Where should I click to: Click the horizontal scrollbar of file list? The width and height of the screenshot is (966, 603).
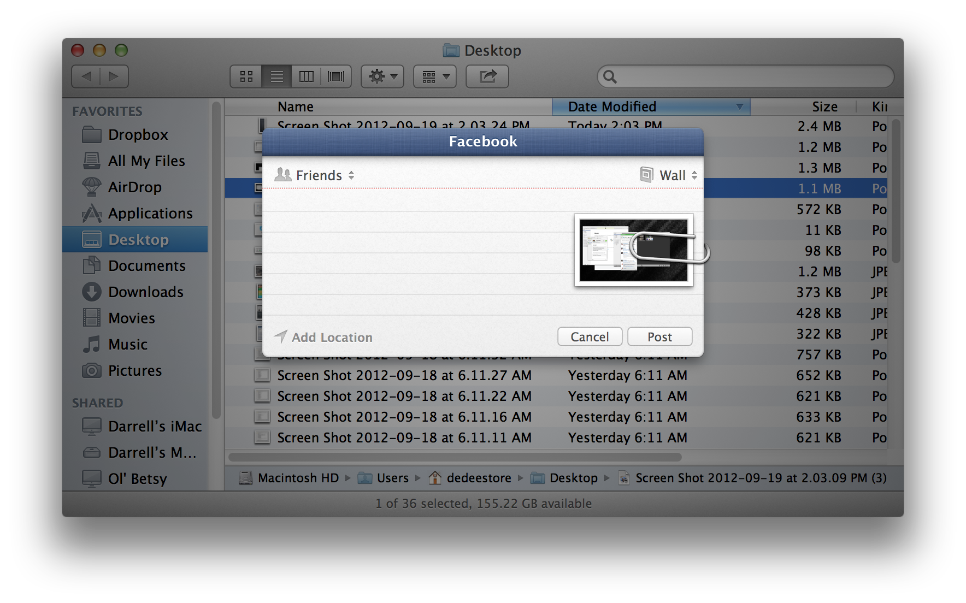(455, 457)
